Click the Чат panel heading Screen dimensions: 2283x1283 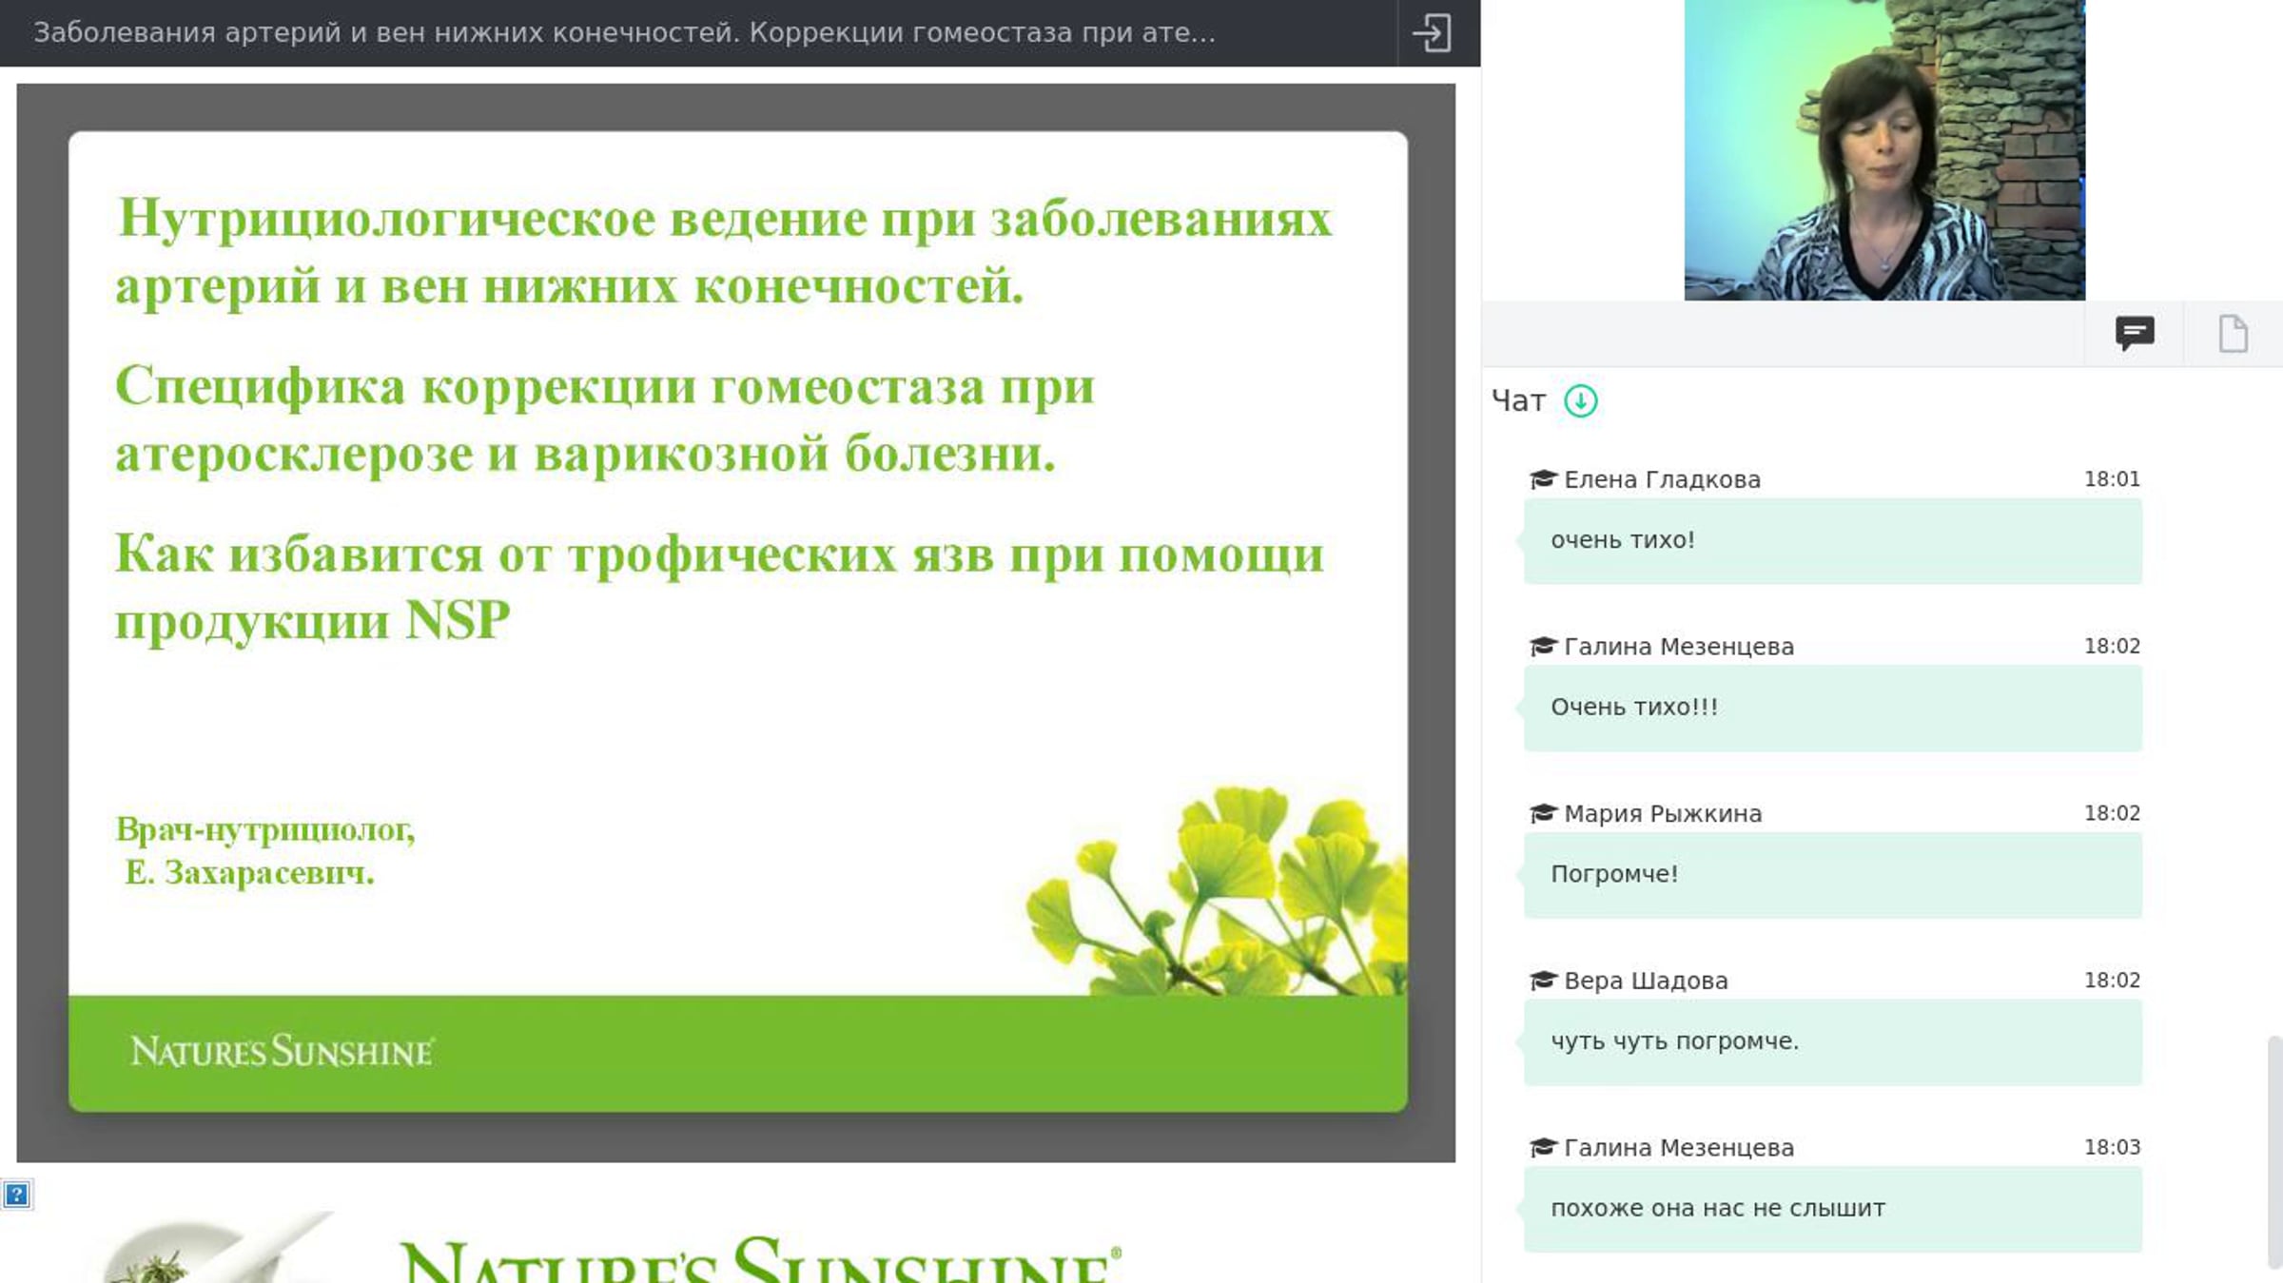click(x=1518, y=401)
